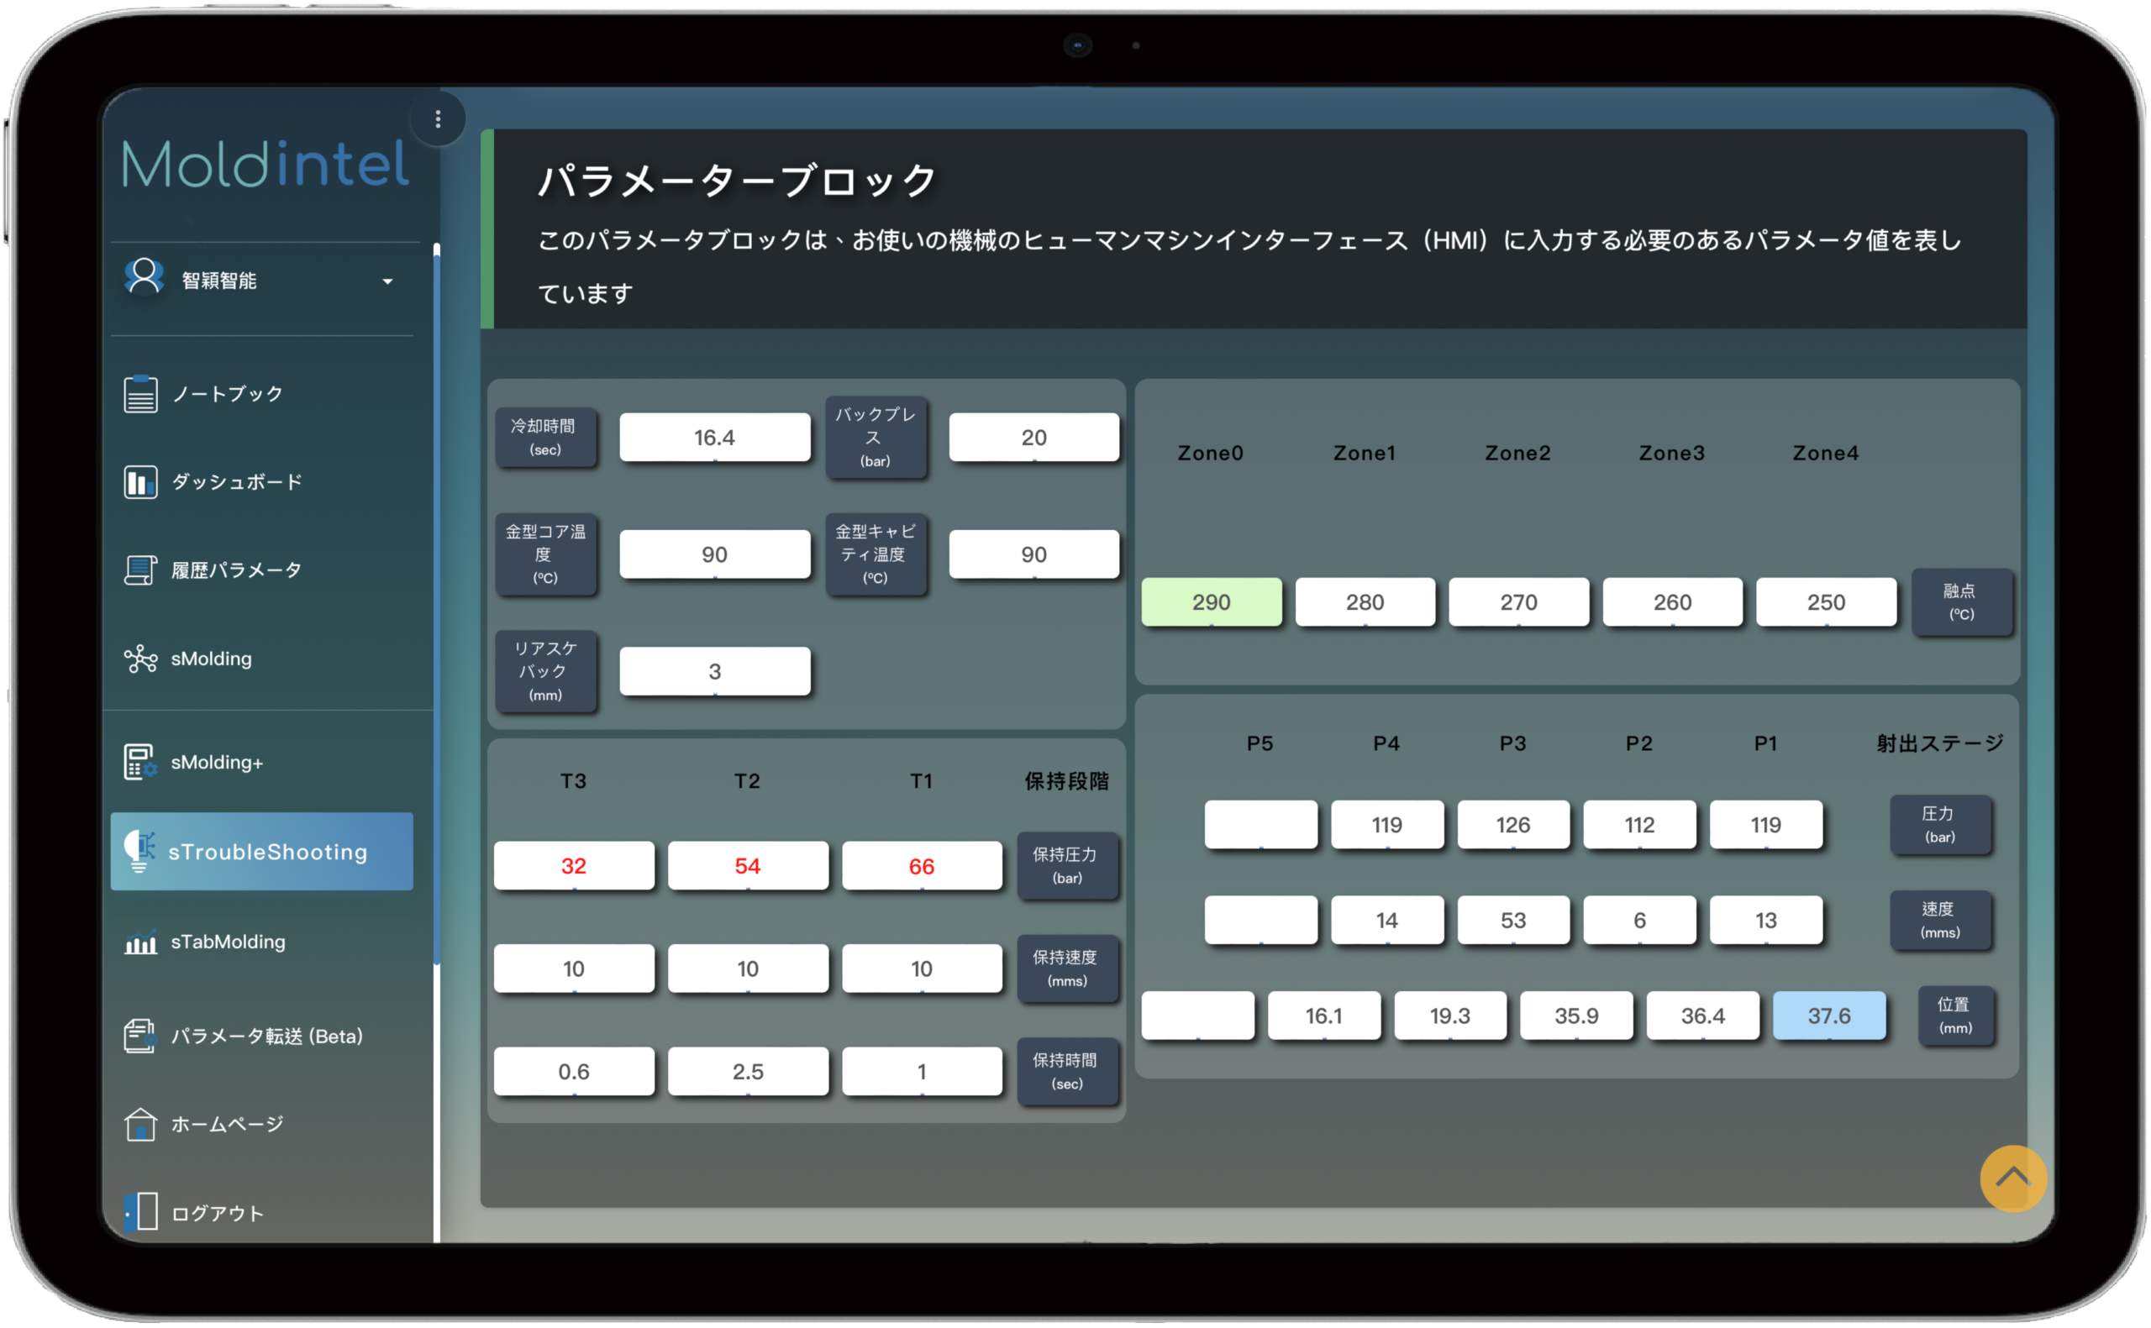Click the green Zone0 temperature field 290
Image resolution: width=2151 pixels, height=1328 pixels.
[1210, 602]
